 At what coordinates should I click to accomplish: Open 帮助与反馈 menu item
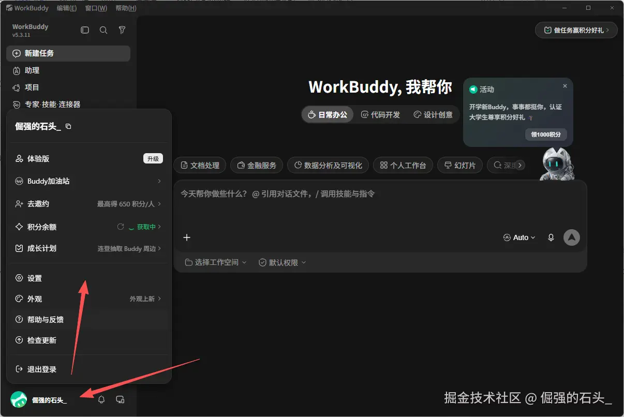tap(88, 320)
